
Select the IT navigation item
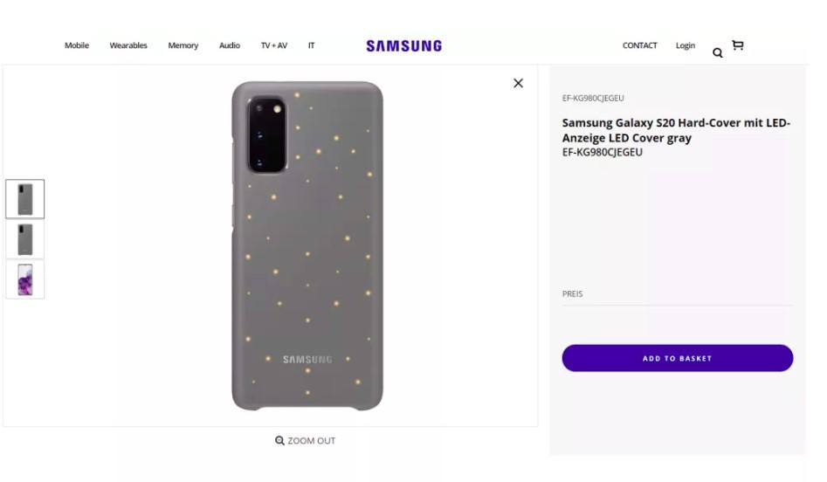pyautogui.click(x=311, y=45)
